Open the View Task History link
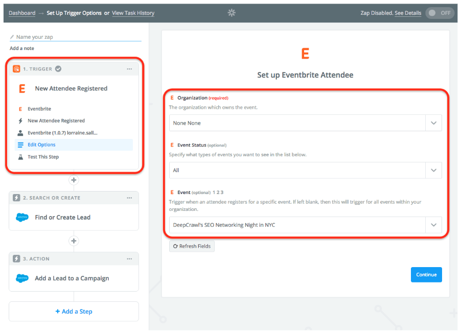This screenshot has width=462, height=334. click(x=133, y=13)
